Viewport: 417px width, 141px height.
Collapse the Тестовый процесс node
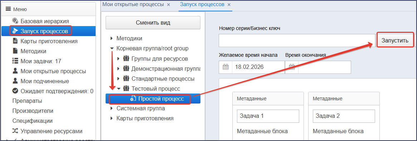pyautogui.click(x=118, y=89)
